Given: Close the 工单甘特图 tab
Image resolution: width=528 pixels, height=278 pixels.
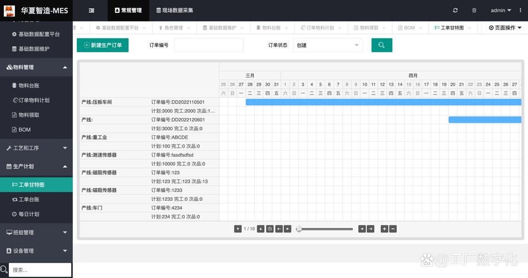Looking at the screenshot, I should pyautogui.click(x=469, y=28).
